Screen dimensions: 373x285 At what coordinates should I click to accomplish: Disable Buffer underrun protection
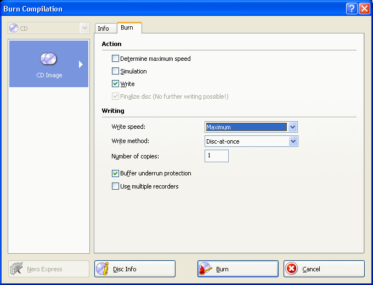[x=115, y=173]
